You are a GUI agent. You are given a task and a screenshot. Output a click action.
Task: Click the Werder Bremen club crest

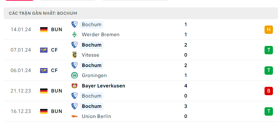(74, 35)
